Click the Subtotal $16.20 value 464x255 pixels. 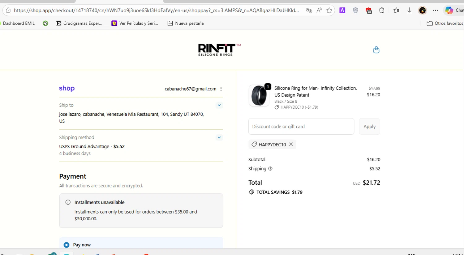click(x=373, y=160)
